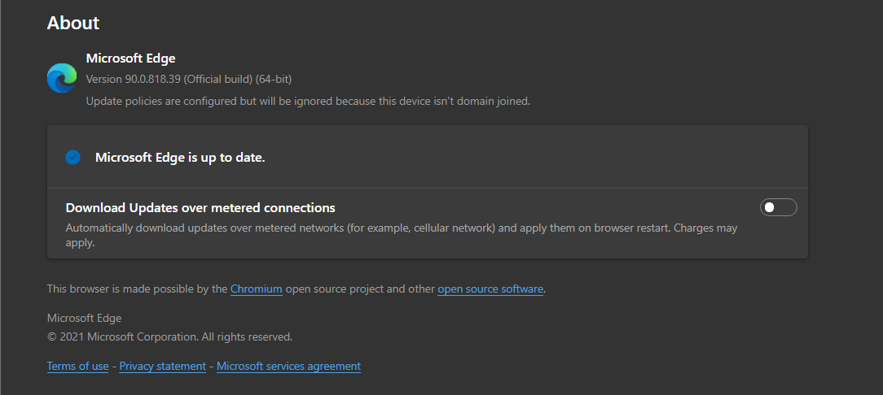Image resolution: width=883 pixels, height=395 pixels.
Task: Click the Microsoft Edge logo icon
Action: [62, 78]
